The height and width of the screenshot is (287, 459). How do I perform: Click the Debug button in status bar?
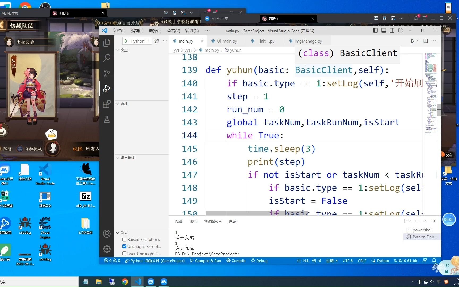pyautogui.click(x=259, y=261)
